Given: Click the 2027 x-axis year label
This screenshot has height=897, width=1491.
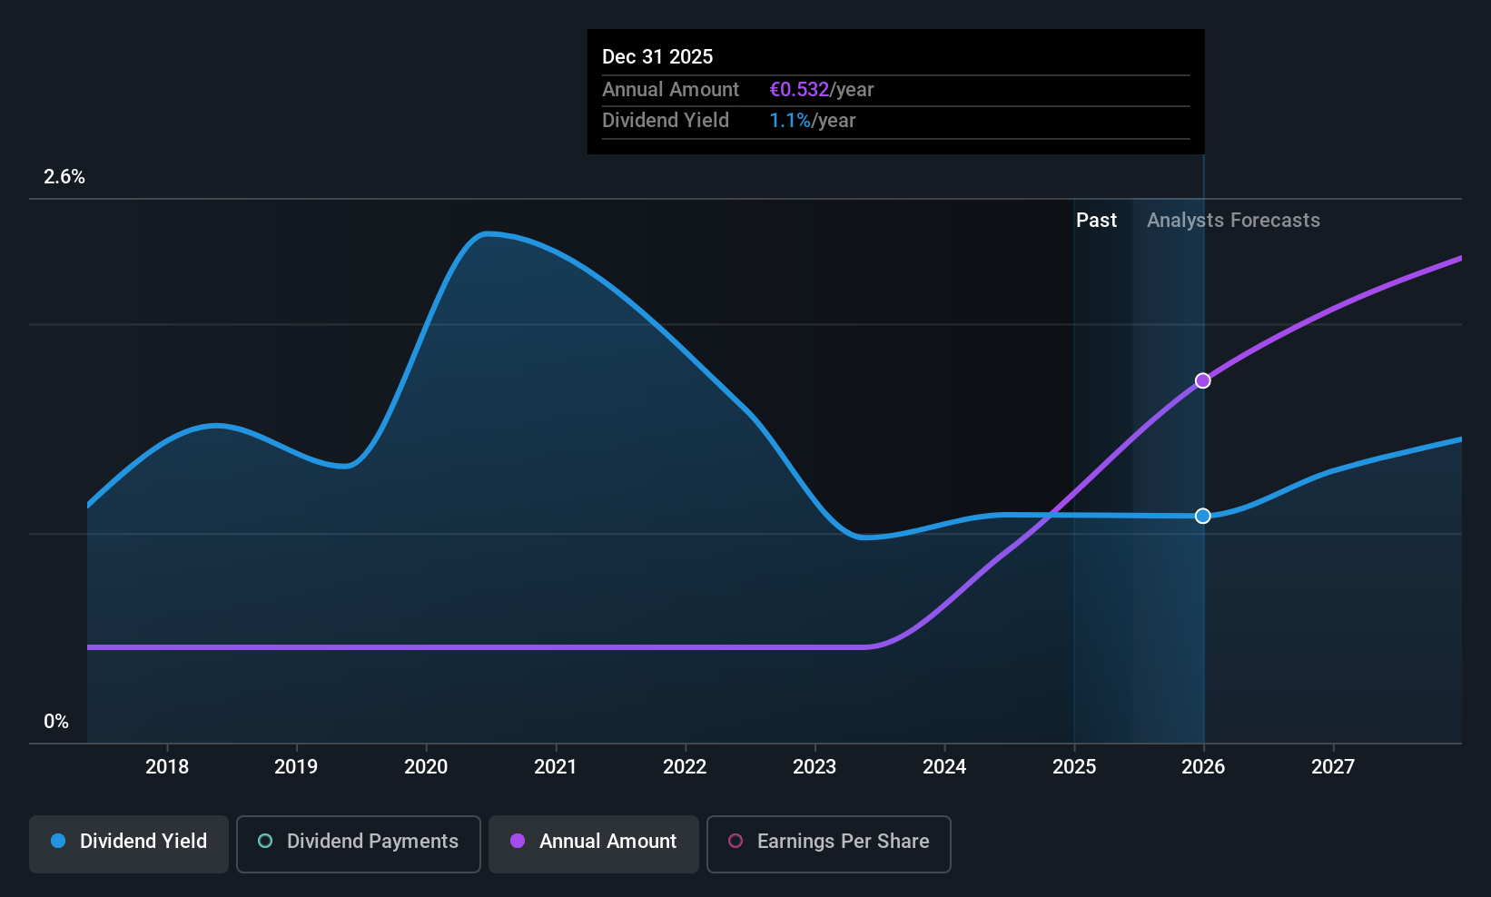Looking at the screenshot, I should click(1333, 767).
